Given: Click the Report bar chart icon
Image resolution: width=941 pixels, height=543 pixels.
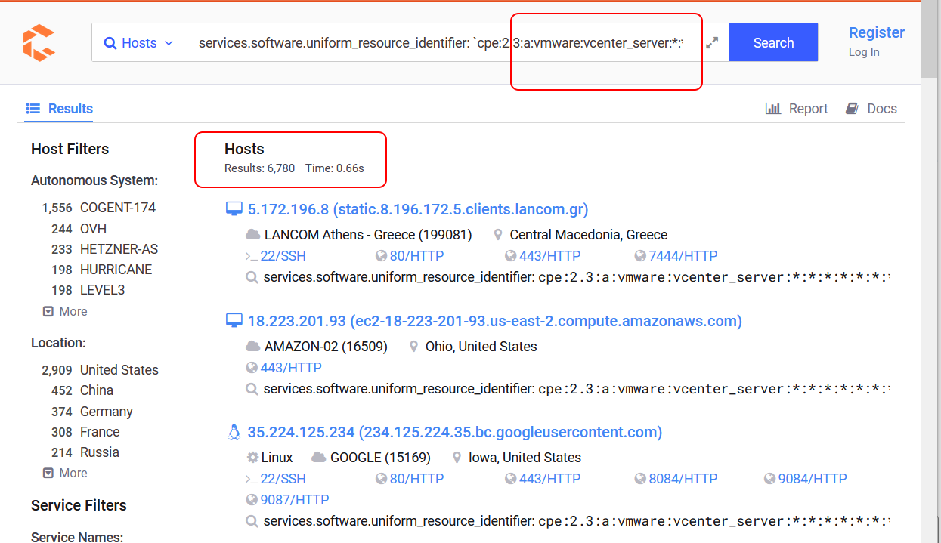Looking at the screenshot, I should [x=773, y=109].
